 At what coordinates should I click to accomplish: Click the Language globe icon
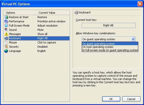pos(6,51)
